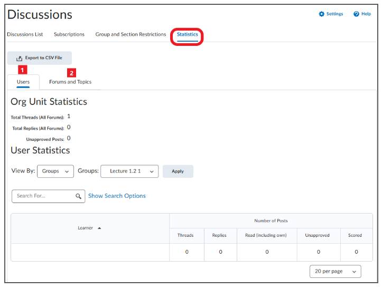Viewport: 382px width, 289px height.
Task: Click Show Search Options link
Action: coord(117,196)
